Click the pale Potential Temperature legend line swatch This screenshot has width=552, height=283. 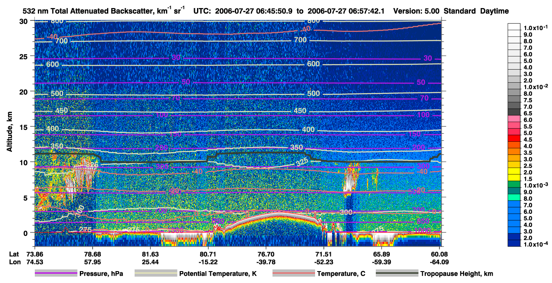point(156,274)
